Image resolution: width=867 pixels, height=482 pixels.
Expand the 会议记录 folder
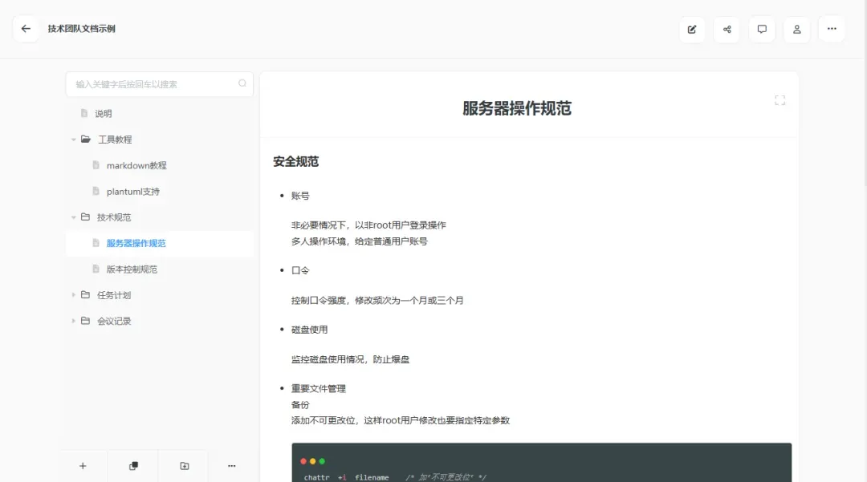[74, 321]
